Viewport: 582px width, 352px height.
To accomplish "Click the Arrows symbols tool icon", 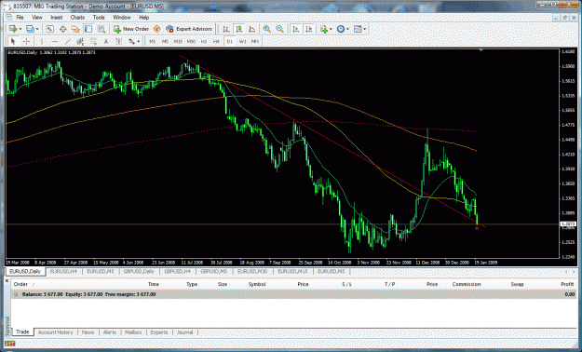I will (x=132, y=41).
